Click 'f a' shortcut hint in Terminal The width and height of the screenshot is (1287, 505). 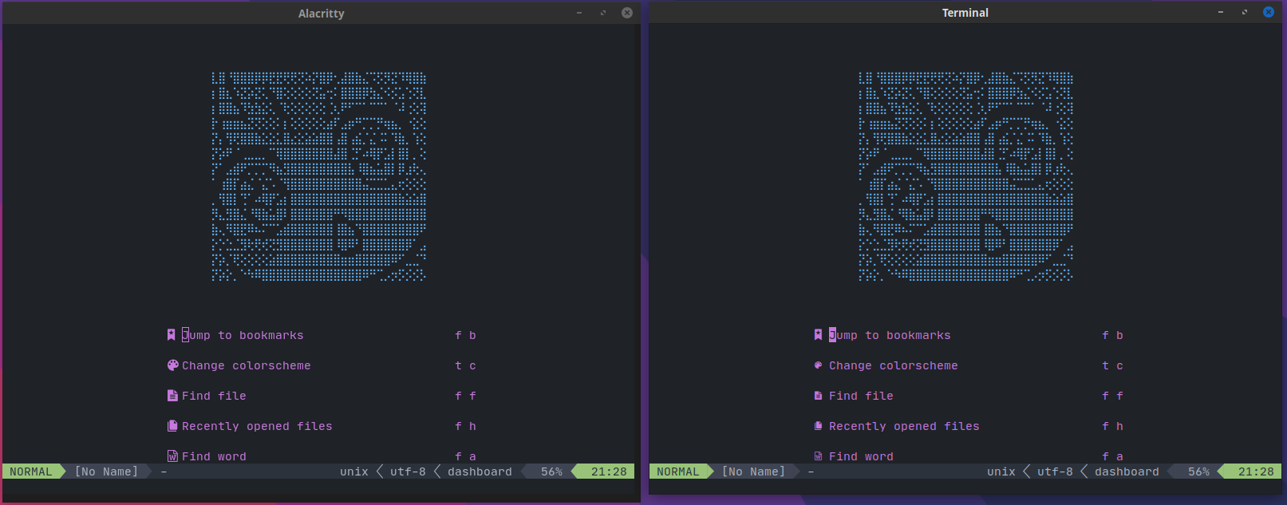1112,456
